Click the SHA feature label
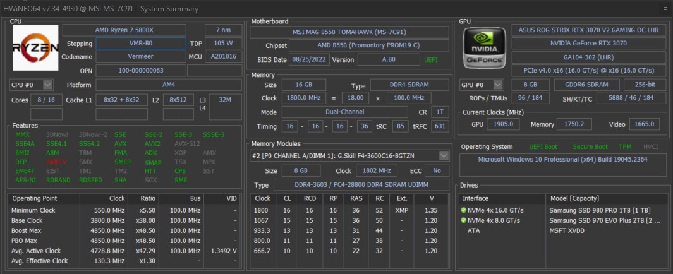The image size is (673, 274). [x=120, y=180]
